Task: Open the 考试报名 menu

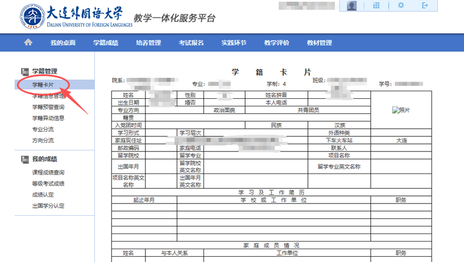Action: 191,43
